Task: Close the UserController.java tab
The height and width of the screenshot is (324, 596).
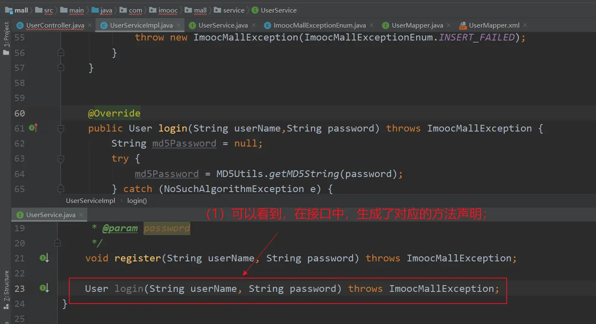Action: click(x=90, y=25)
